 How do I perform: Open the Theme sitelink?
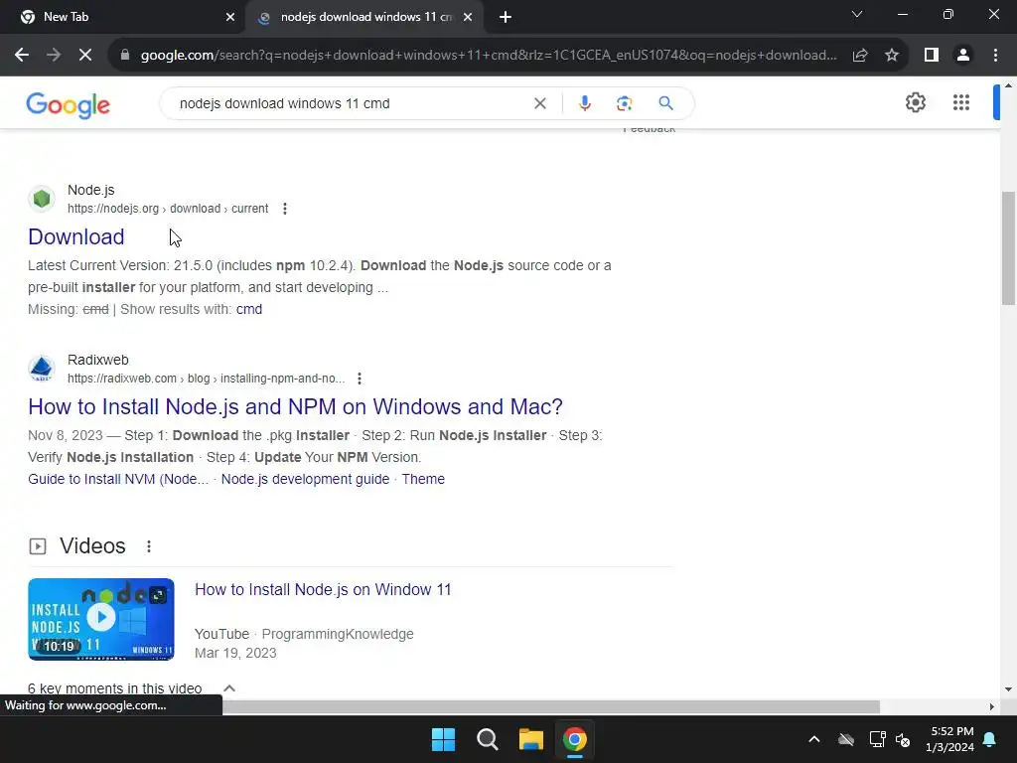pos(423,480)
